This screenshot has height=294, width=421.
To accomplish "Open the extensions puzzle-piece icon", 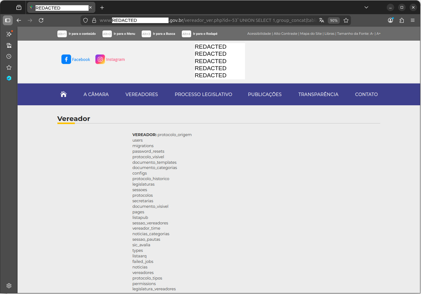I will [x=402, y=20].
